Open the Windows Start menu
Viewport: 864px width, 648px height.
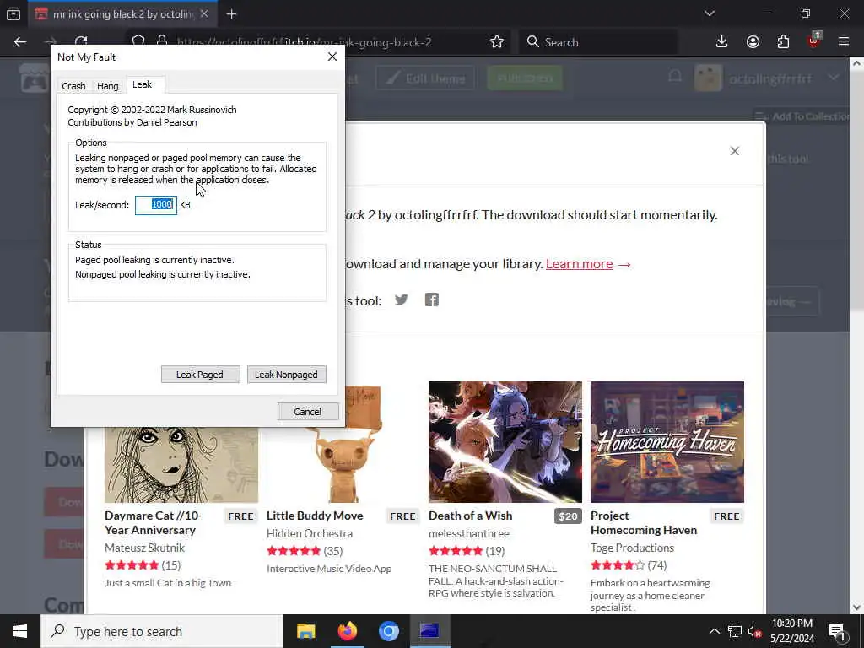20,631
